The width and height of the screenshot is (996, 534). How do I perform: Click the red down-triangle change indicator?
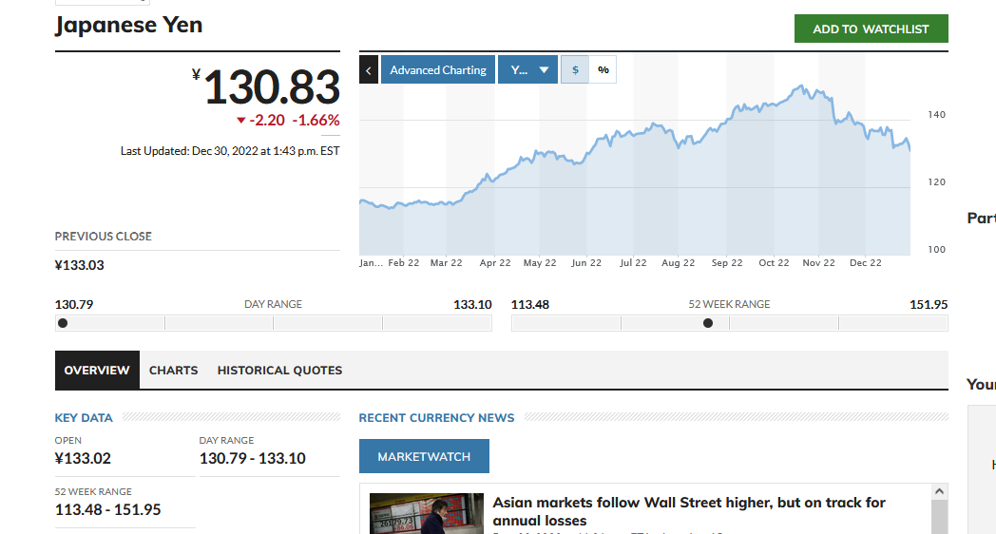pyautogui.click(x=240, y=120)
